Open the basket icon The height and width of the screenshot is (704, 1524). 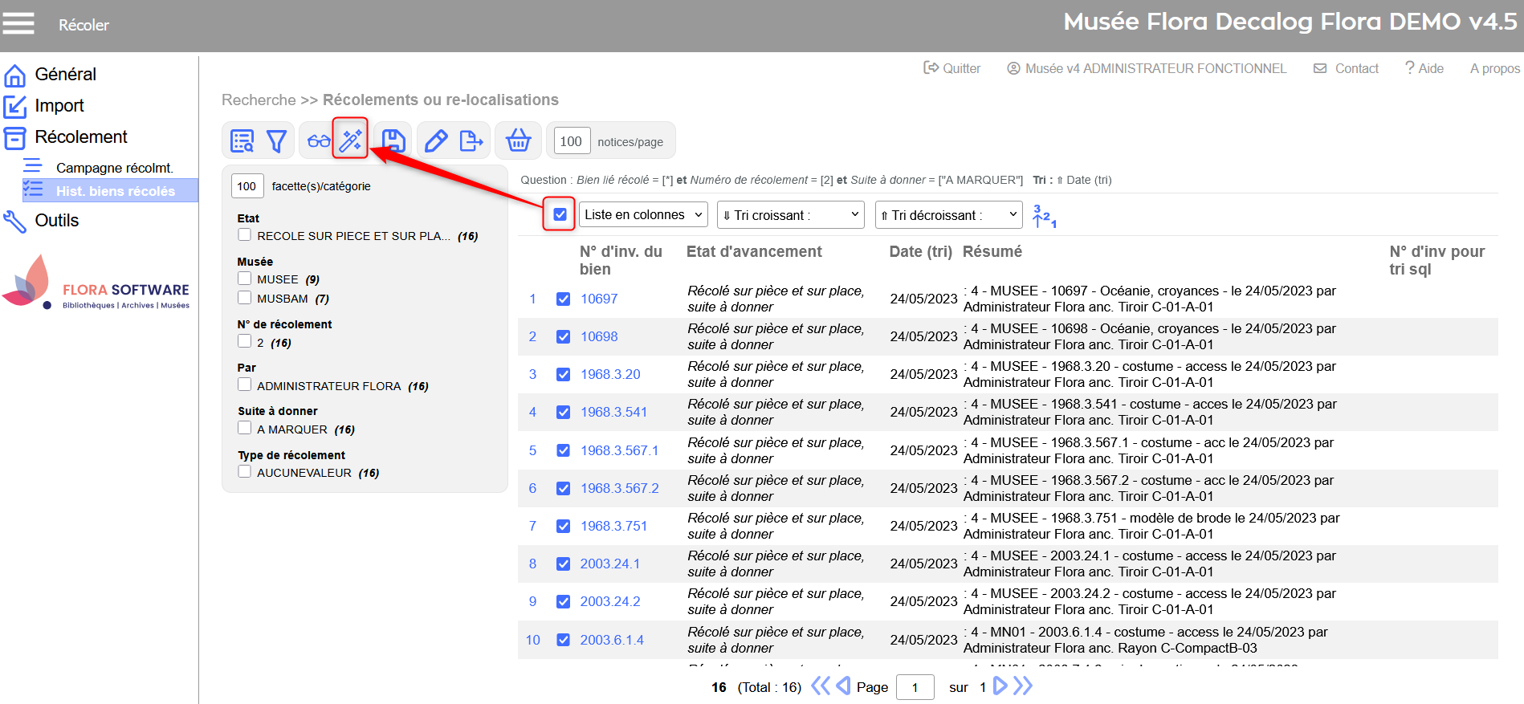(518, 141)
